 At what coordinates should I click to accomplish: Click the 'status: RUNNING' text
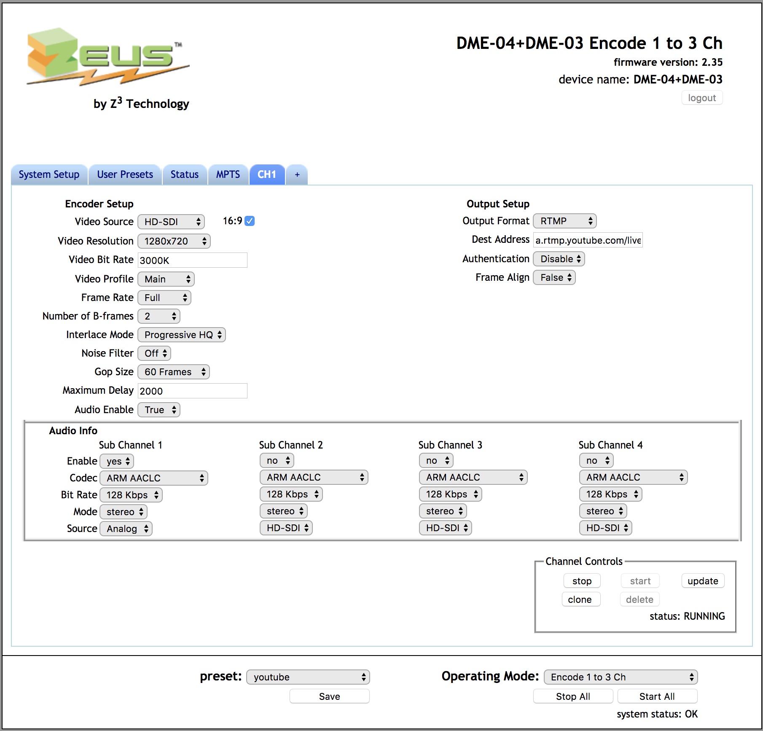coord(687,616)
